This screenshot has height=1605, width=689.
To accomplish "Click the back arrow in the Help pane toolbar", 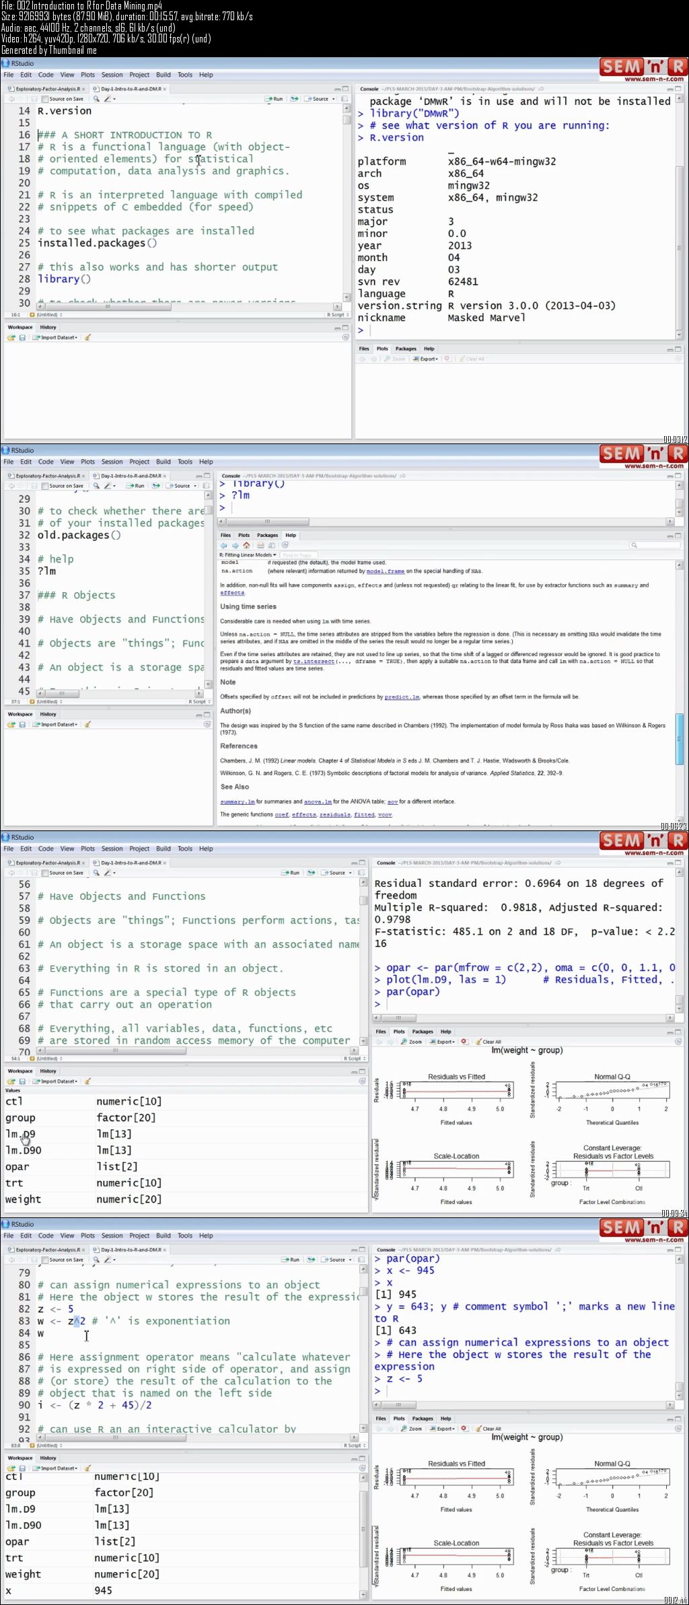I will [x=225, y=545].
